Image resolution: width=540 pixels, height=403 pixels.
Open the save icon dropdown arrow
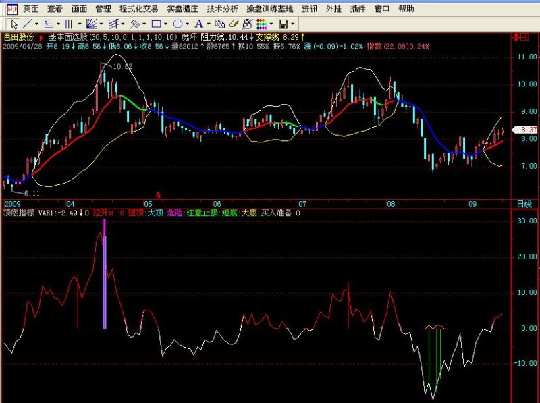[293, 24]
